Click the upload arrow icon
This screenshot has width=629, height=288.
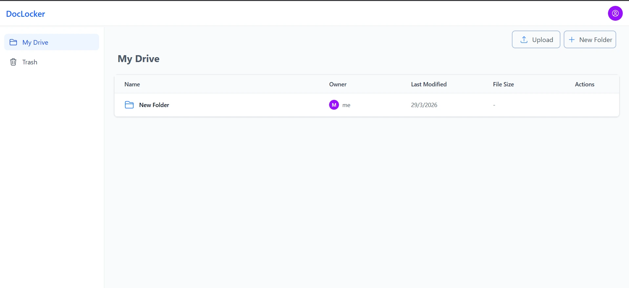click(524, 40)
